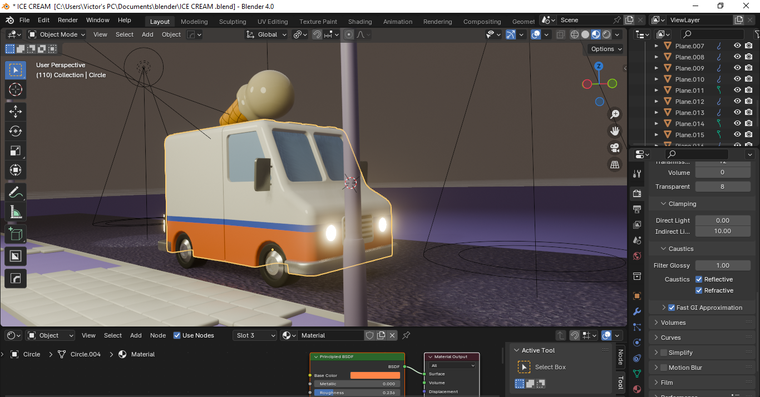The height and width of the screenshot is (397, 760).
Task: Switch to wireframe viewport shading
Action: tap(575, 34)
